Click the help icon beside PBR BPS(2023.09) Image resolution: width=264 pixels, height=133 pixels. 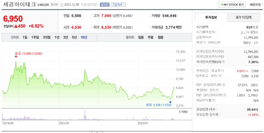(225, 95)
